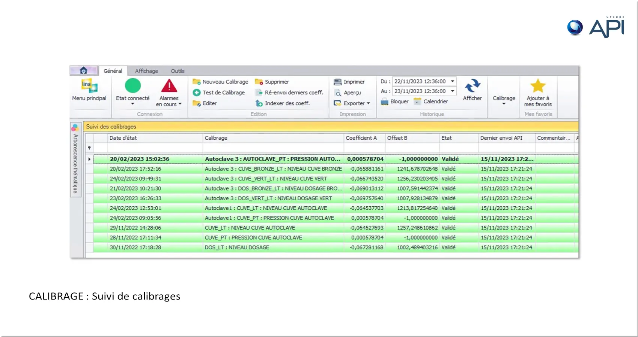Click the row indicator arrow of first row
This screenshot has height=337, width=638.
point(89,159)
